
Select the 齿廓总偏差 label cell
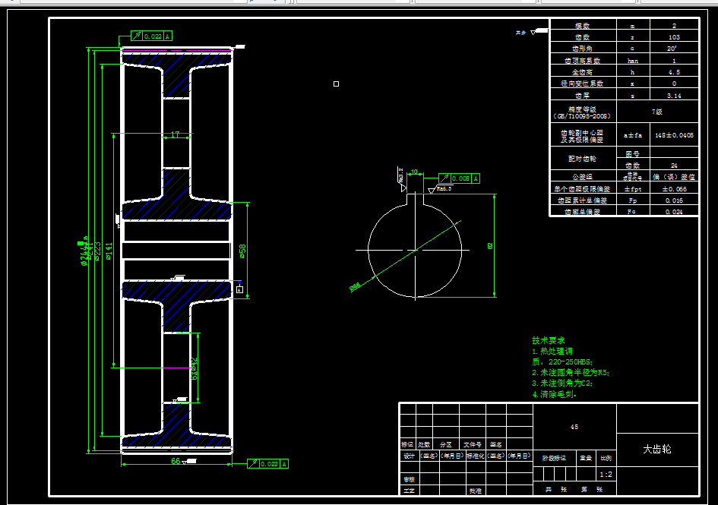tap(583, 212)
